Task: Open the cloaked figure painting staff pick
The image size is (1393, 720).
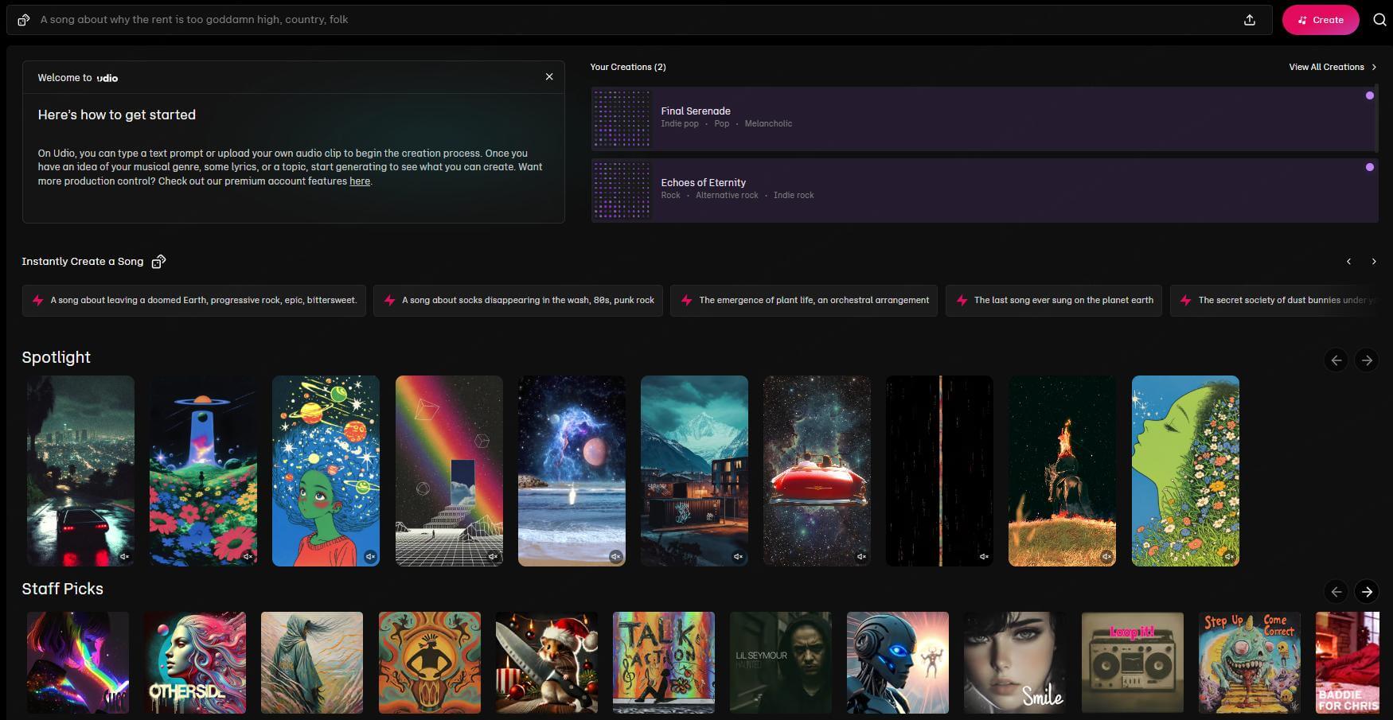Action: 312,663
